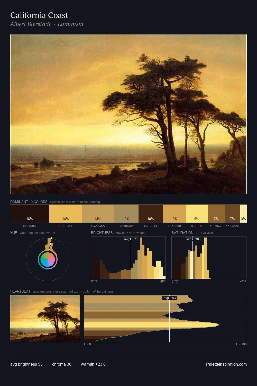This screenshot has width=257, height=386.
Task: Click the avg brightness 53 footer stat
Action: point(26,364)
